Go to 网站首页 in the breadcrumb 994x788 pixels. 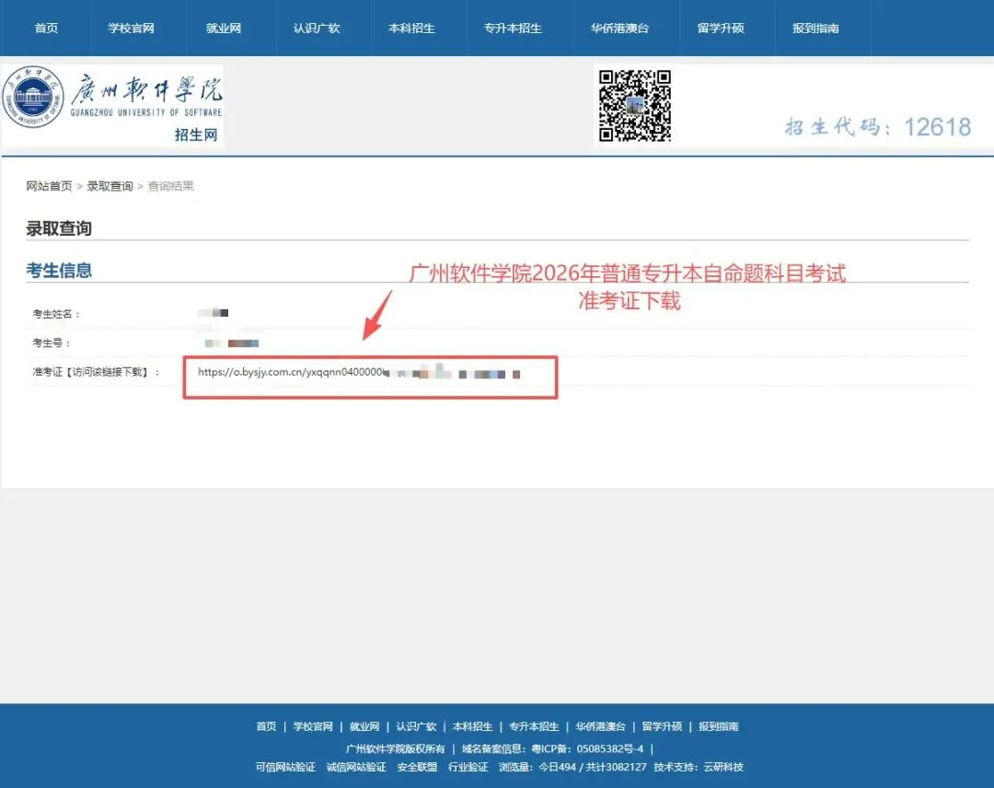tap(49, 186)
